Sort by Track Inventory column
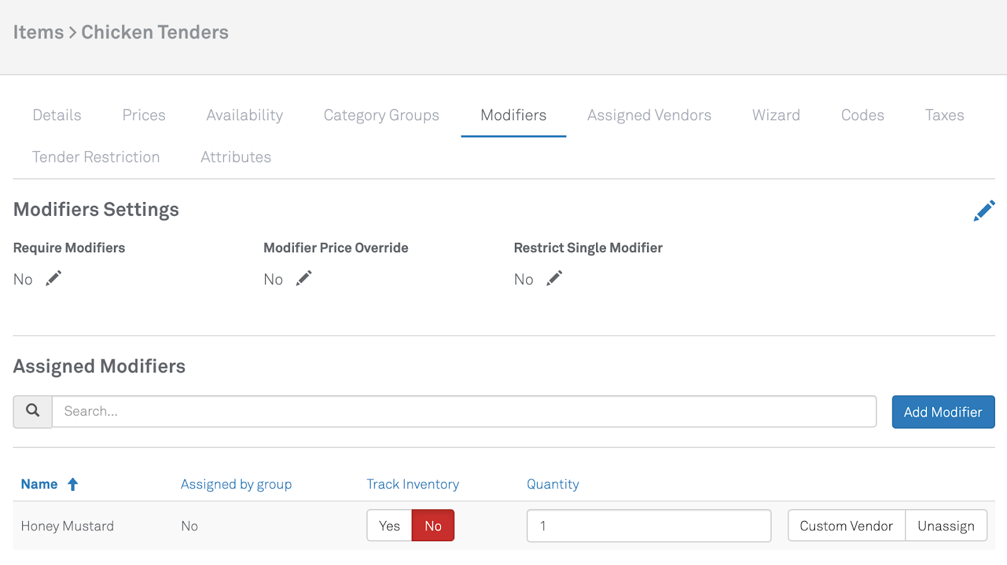 [x=413, y=484]
